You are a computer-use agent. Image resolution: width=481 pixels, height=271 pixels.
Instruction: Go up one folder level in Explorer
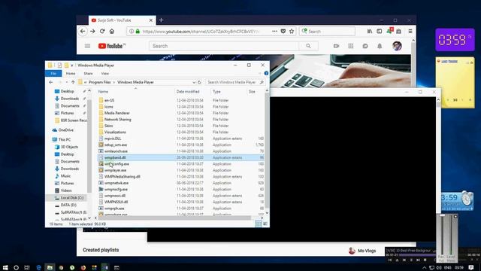click(73, 82)
